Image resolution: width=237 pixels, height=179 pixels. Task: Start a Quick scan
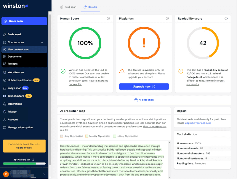(24, 21)
